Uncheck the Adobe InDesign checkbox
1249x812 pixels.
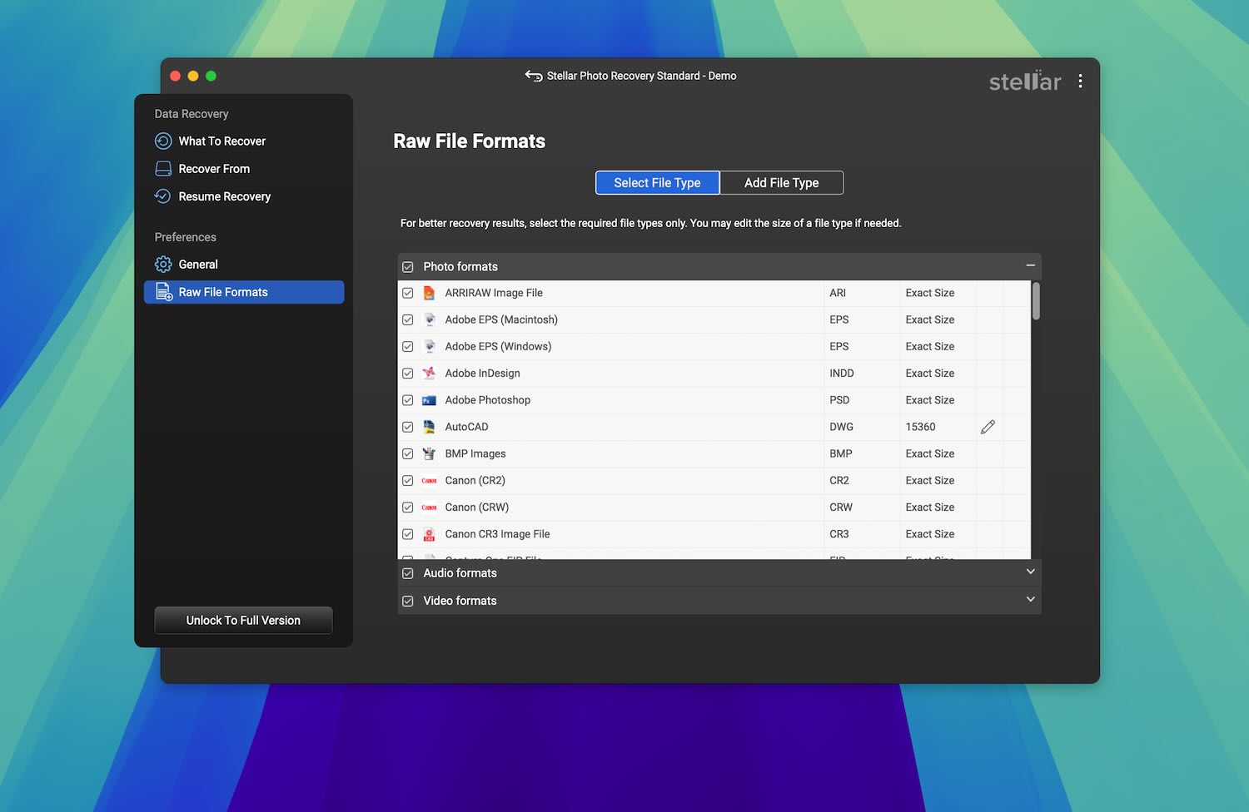pos(408,374)
